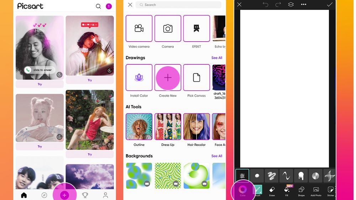
Task: Select the scribble brush
Action: (272, 176)
